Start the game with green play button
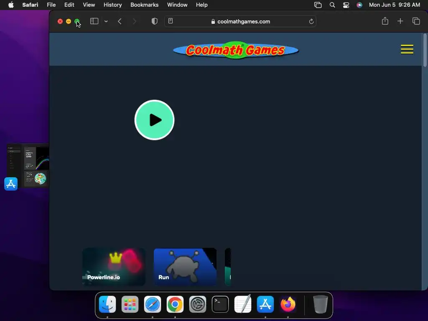The image size is (428, 321). point(155,120)
